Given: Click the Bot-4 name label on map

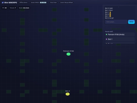Looking at the screenshot, I should tap(68, 91).
